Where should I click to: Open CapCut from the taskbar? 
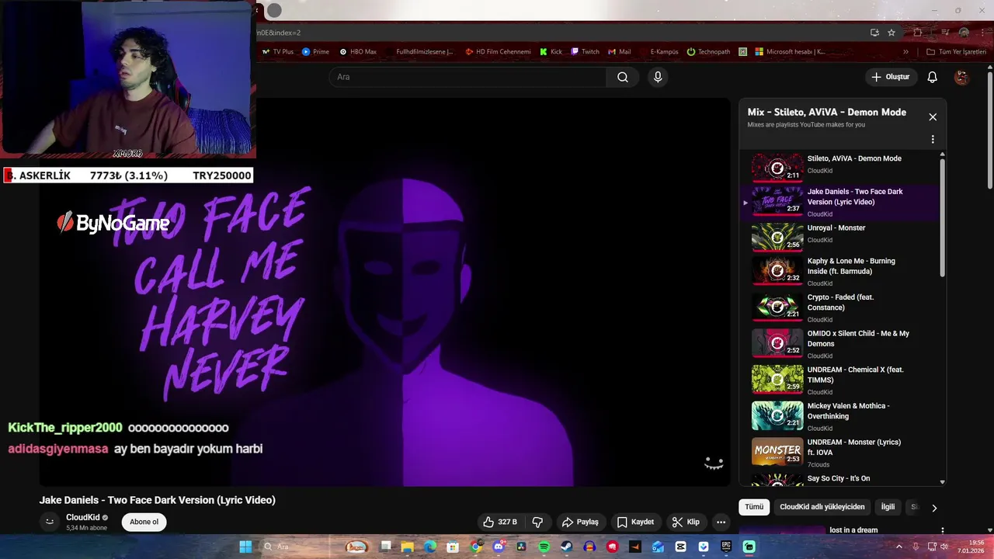click(680, 547)
